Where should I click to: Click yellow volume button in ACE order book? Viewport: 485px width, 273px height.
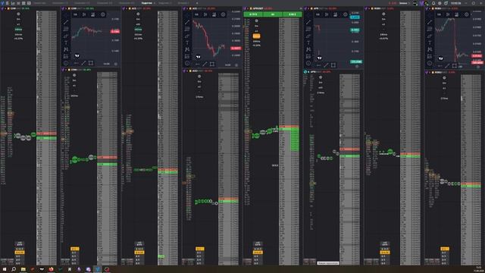[x=139, y=253]
